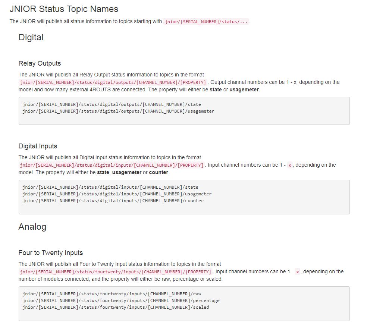Click the fourtwenty '/percentage' code line

click(121, 301)
